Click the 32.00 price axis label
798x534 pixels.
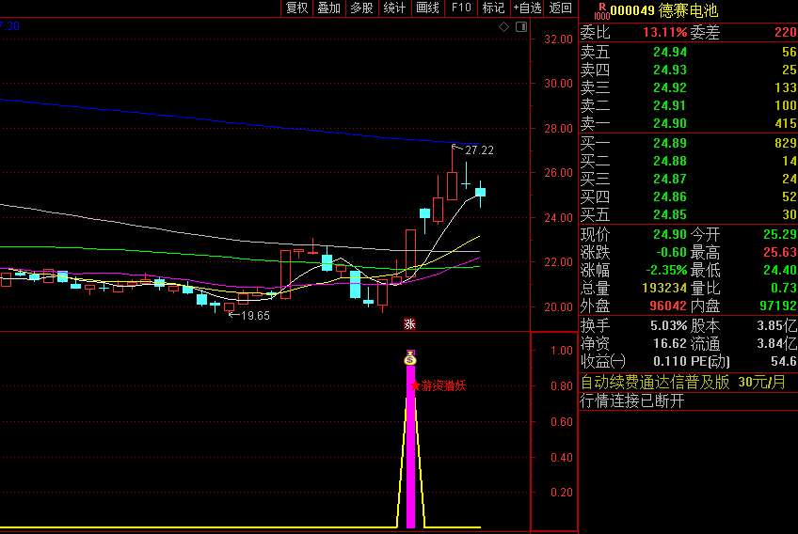point(558,39)
